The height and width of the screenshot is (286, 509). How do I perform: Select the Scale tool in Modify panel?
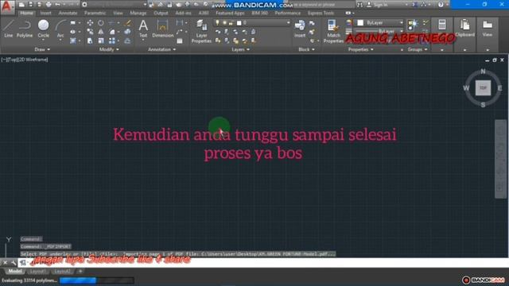pos(101,41)
